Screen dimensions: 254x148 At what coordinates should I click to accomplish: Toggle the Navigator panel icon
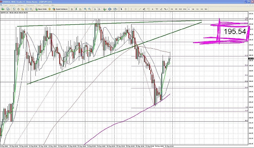[x=23, y=9]
